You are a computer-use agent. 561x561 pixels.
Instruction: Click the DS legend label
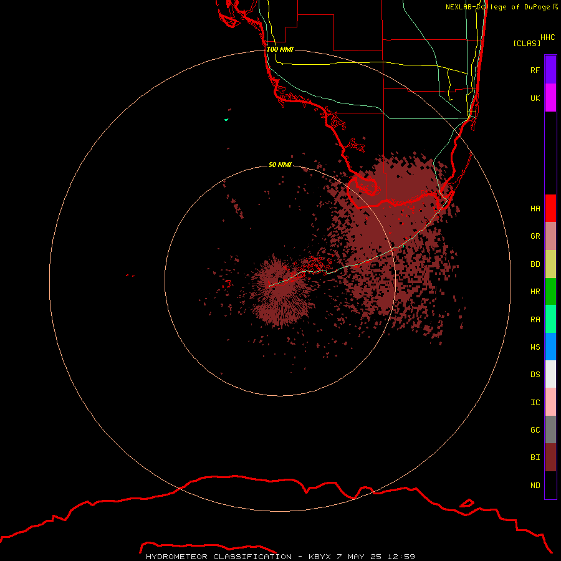pos(535,375)
